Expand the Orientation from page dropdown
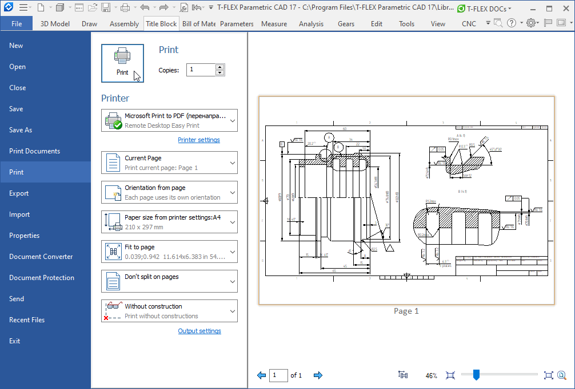Image resolution: width=575 pixels, height=389 pixels. (233, 192)
